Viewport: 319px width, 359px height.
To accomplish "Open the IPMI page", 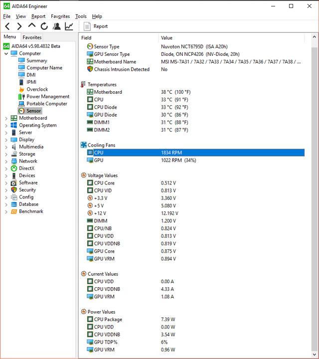I will click(31, 82).
